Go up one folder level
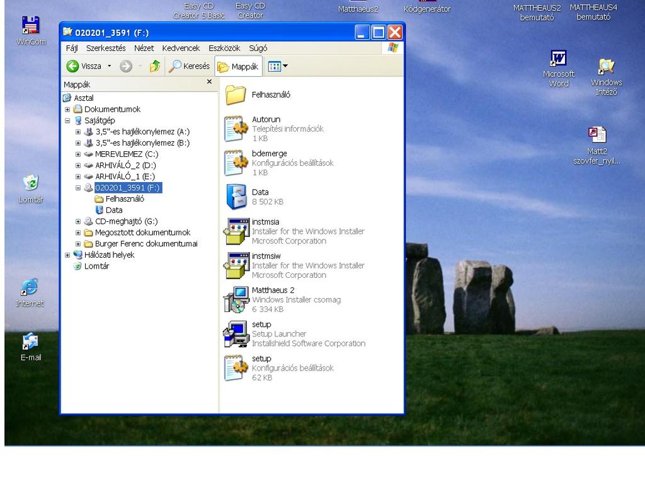 click(x=155, y=66)
